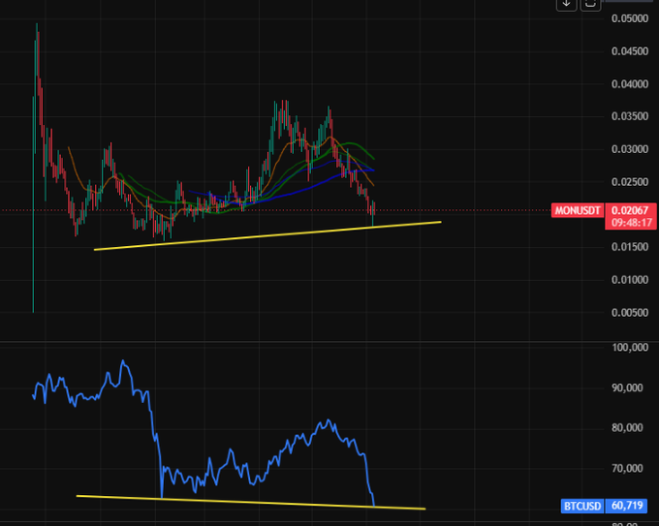Click the 70,000 label on BTC scale
Screen dimensions: 659x526
click(x=627, y=468)
